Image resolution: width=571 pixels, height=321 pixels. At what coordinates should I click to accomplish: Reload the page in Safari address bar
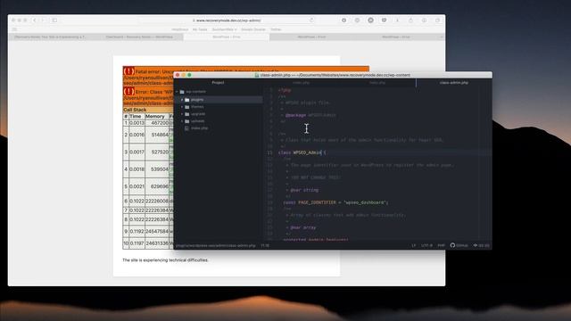(311, 20)
